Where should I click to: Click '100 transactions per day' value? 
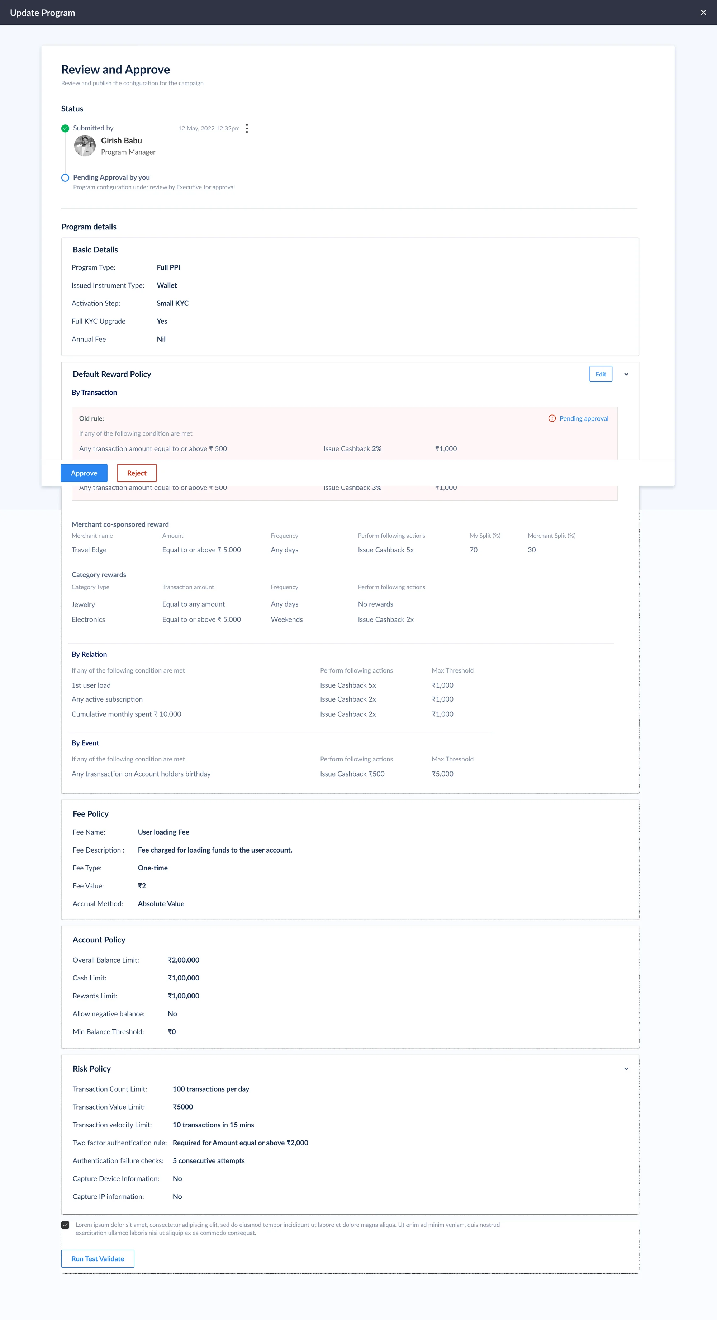click(211, 1089)
